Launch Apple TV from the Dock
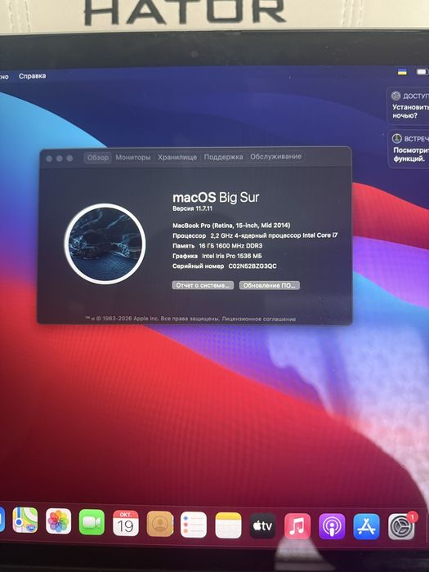This screenshot has height=572, width=429. tap(262, 525)
